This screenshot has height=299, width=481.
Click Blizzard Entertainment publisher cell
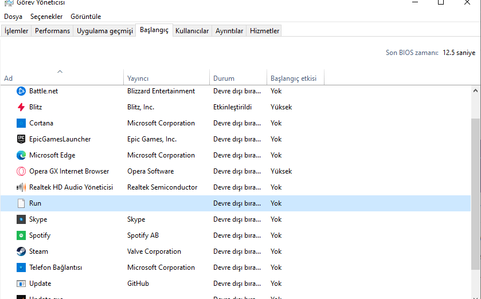pyautogui.click(x=161, y=91)
